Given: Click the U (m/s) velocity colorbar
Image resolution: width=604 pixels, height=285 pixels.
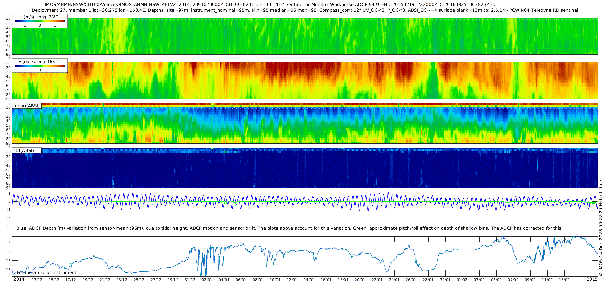Looking at the screenshot, I should 40,21.
